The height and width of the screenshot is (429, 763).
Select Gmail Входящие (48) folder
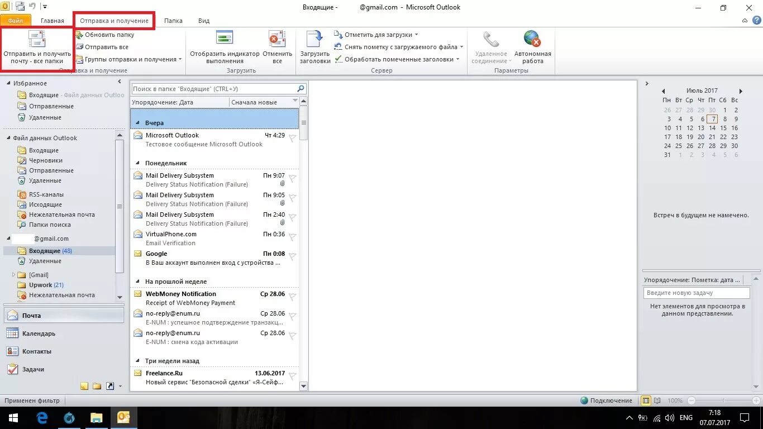point(51,251)
